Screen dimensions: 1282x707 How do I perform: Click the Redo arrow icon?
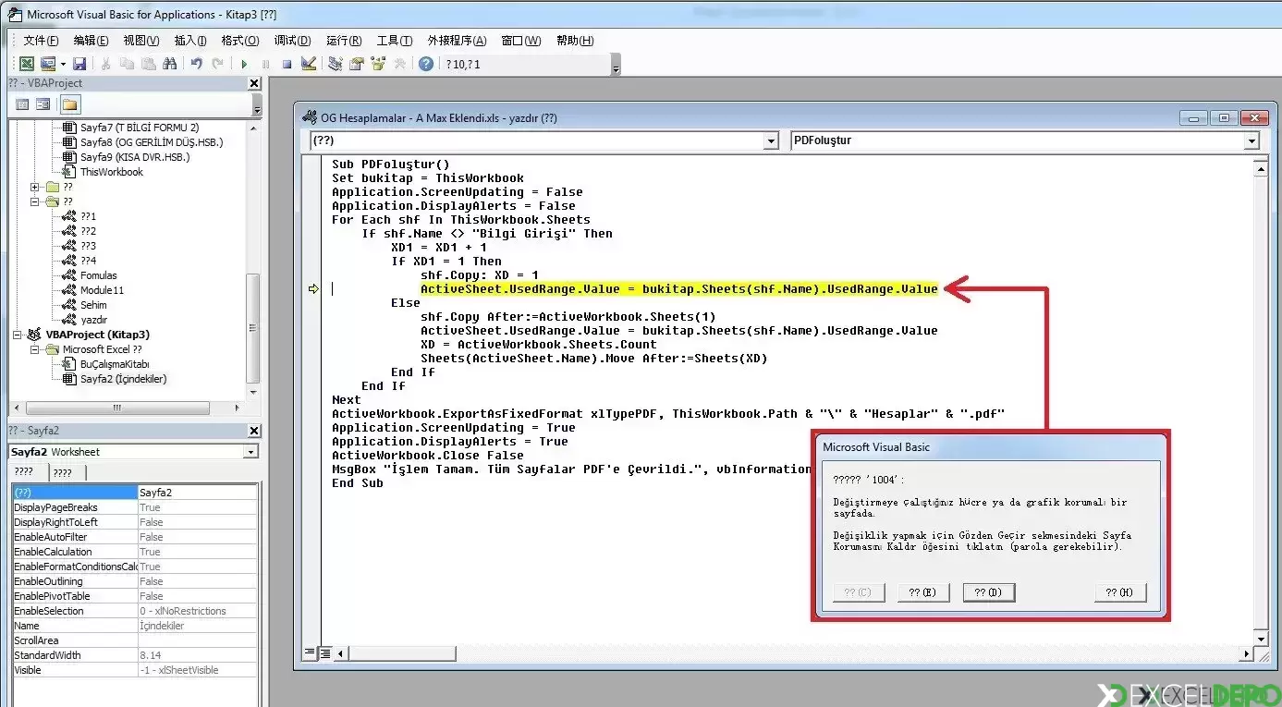(217, 64)
